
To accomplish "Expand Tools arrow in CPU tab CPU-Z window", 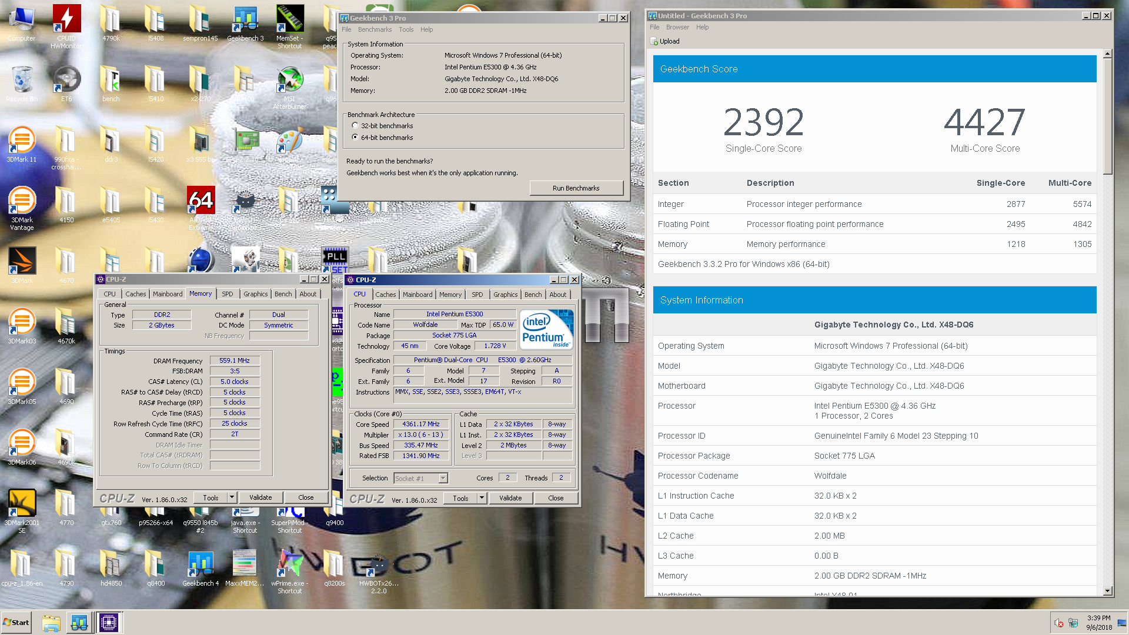I will tap(482, 498).
